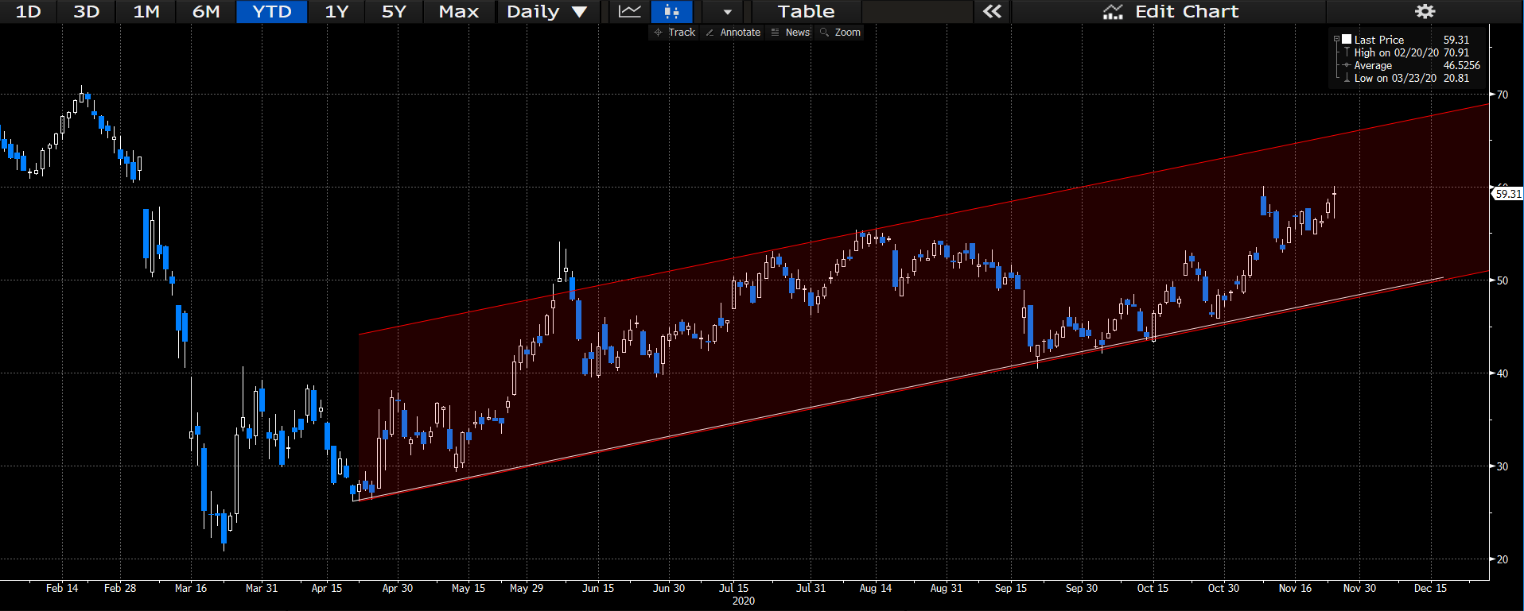Click the Average marker icon in legend
1524x611 pixels.
[1347, 65]
